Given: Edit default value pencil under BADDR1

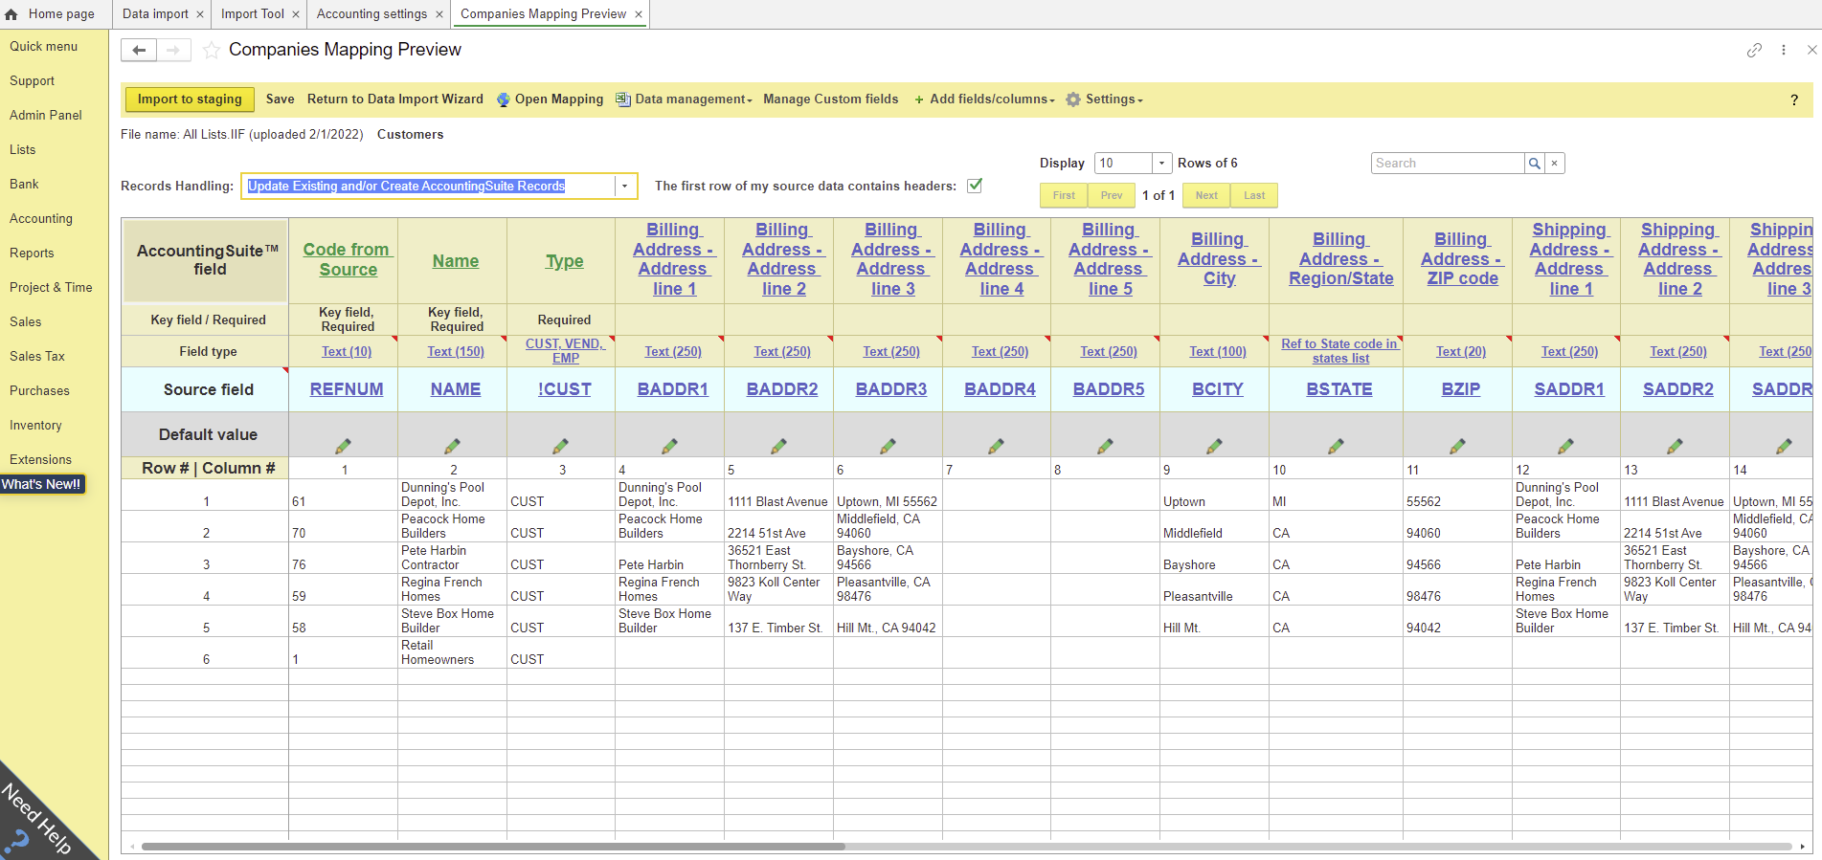Looking at the screenshot, I should 670,446.
